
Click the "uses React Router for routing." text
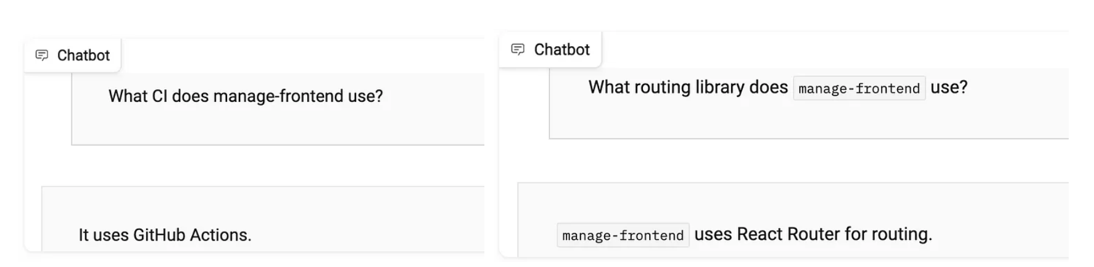[813, 234]
